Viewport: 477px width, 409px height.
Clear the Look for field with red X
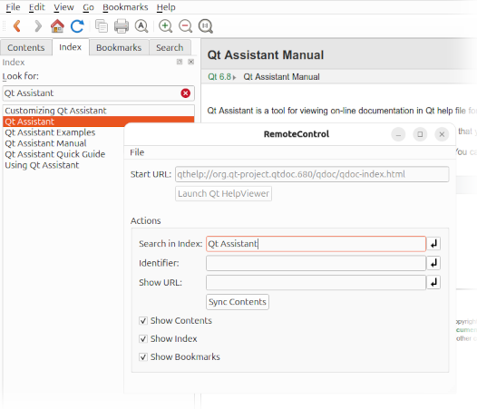pos(186,93)
